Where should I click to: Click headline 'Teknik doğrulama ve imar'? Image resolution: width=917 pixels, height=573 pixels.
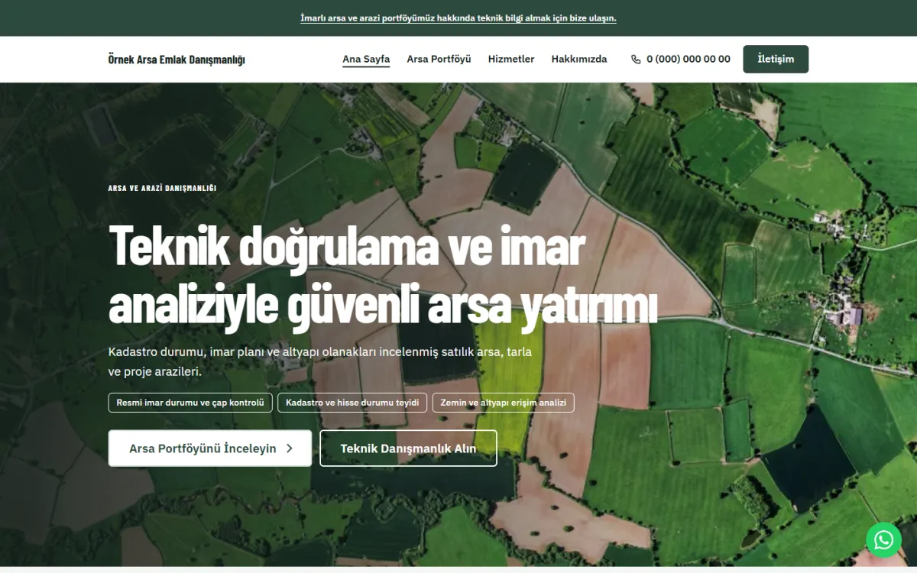346,246
